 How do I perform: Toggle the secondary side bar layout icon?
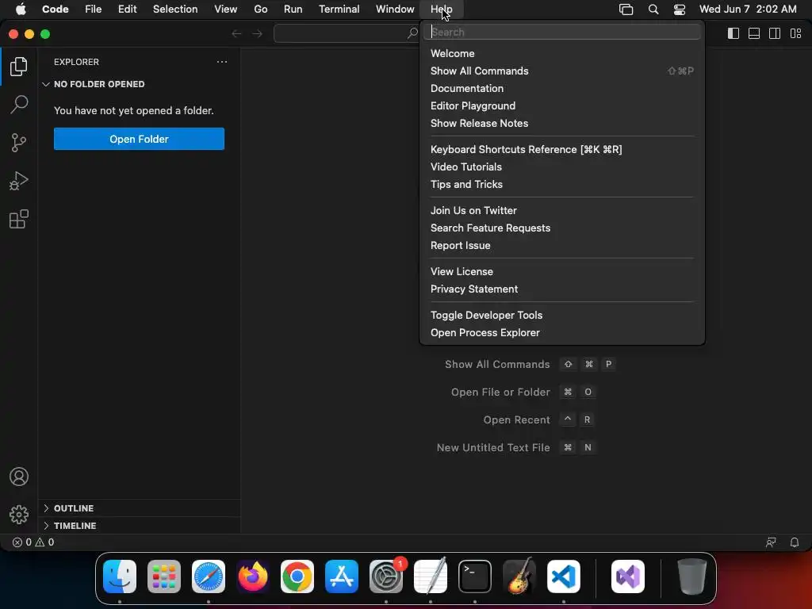coord(775,33)
